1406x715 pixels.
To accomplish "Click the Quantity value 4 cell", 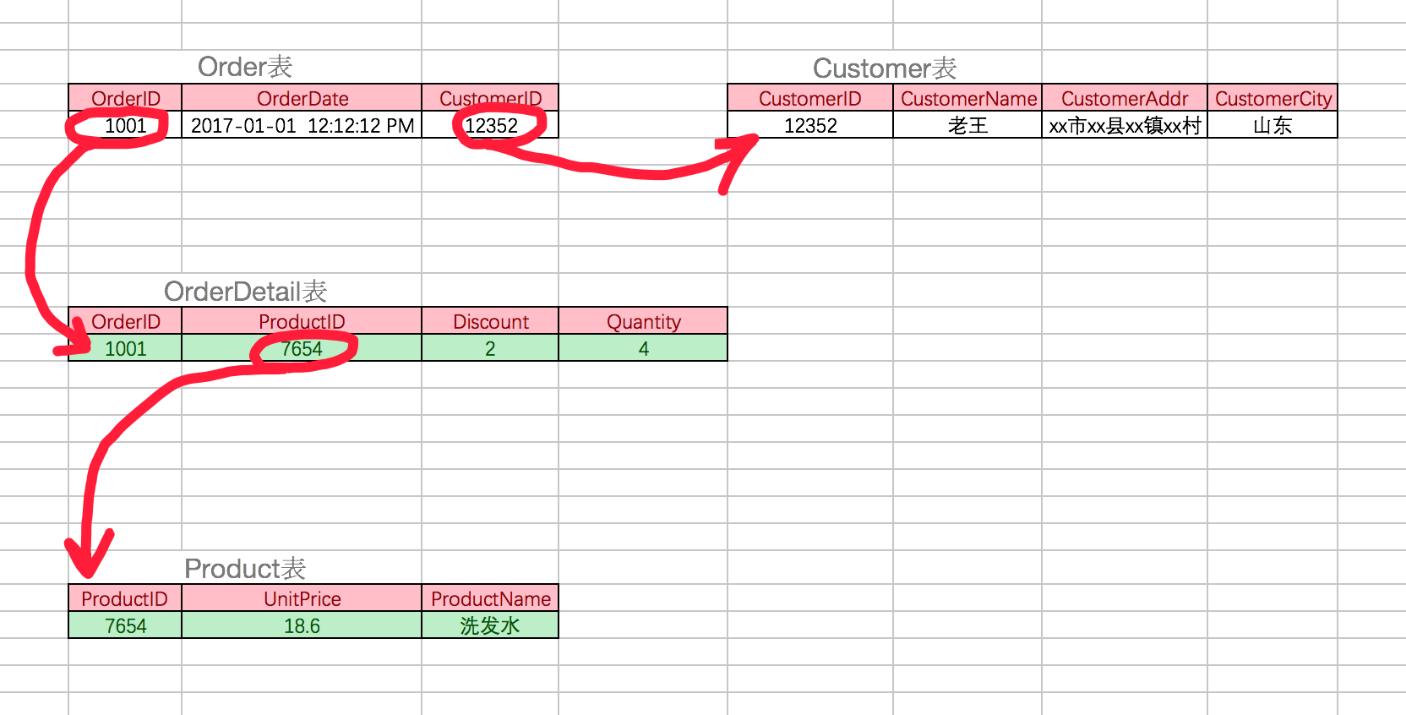I will click(x=643, y=349).
